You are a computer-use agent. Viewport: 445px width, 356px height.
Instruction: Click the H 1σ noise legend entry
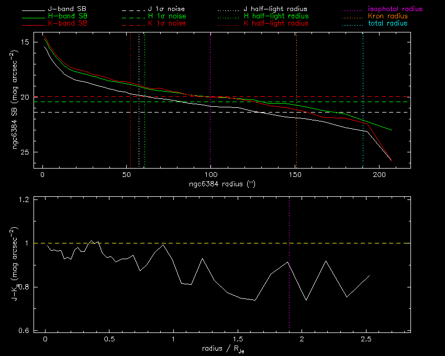pos(167,16)
